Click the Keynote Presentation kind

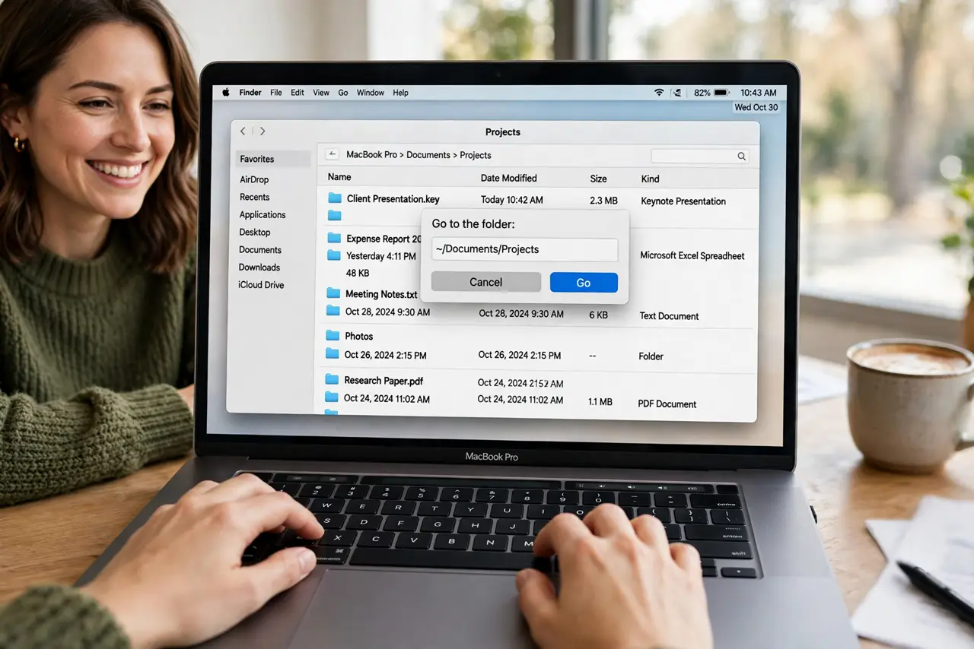pyautogui.click(x=683, y=201)
